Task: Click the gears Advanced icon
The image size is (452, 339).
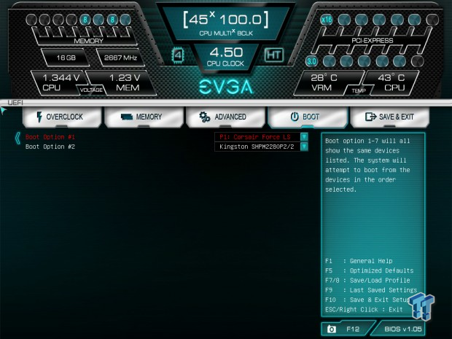Action: coord(205,117)
